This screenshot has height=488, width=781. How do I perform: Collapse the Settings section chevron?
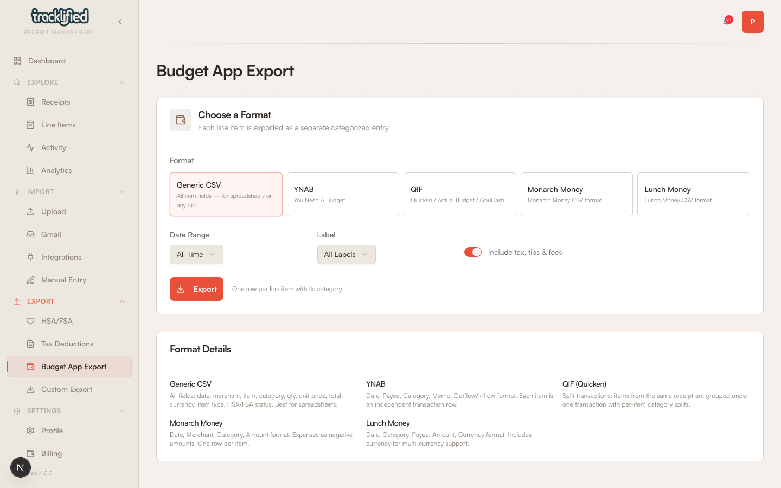(122, 411)
